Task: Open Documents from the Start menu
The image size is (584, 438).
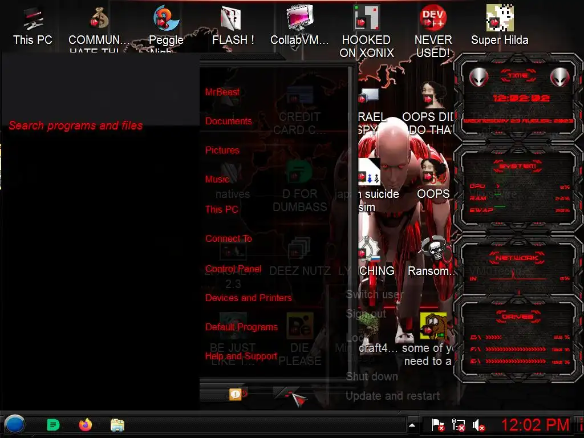Action: pyautogui.click(x=228, y=121)
